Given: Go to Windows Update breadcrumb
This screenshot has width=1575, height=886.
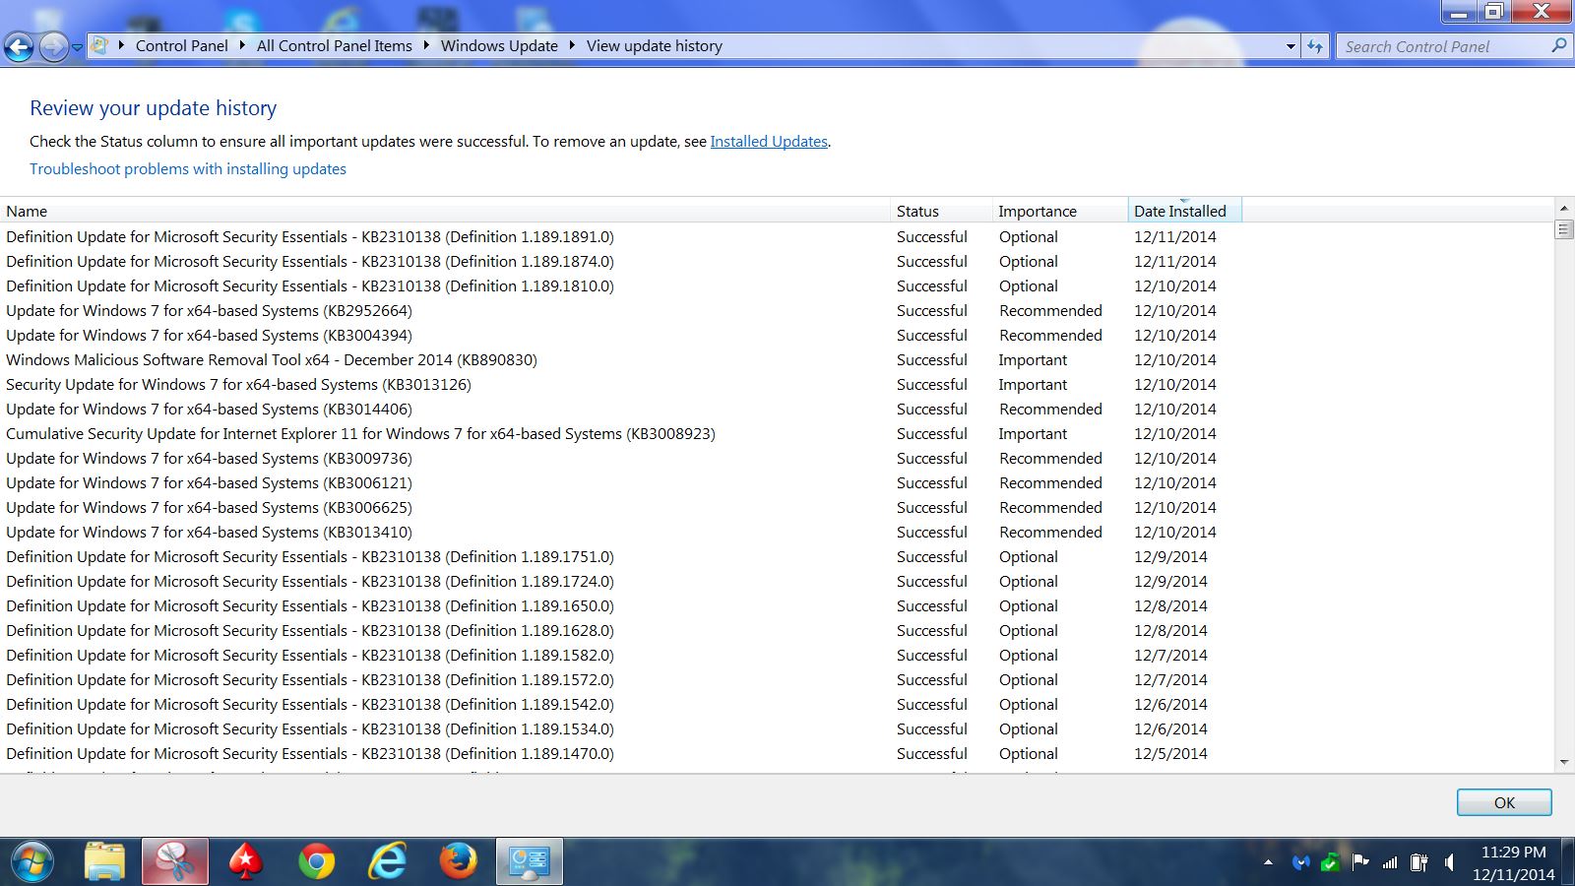Looking at the screenshot, I should 499,45.
